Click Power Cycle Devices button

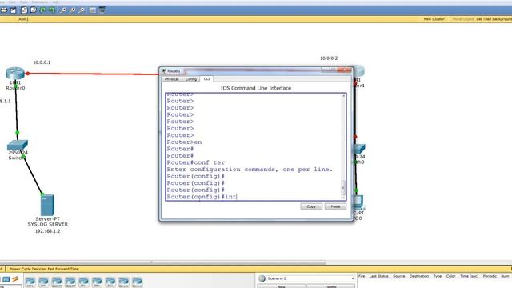click(27, 269)
